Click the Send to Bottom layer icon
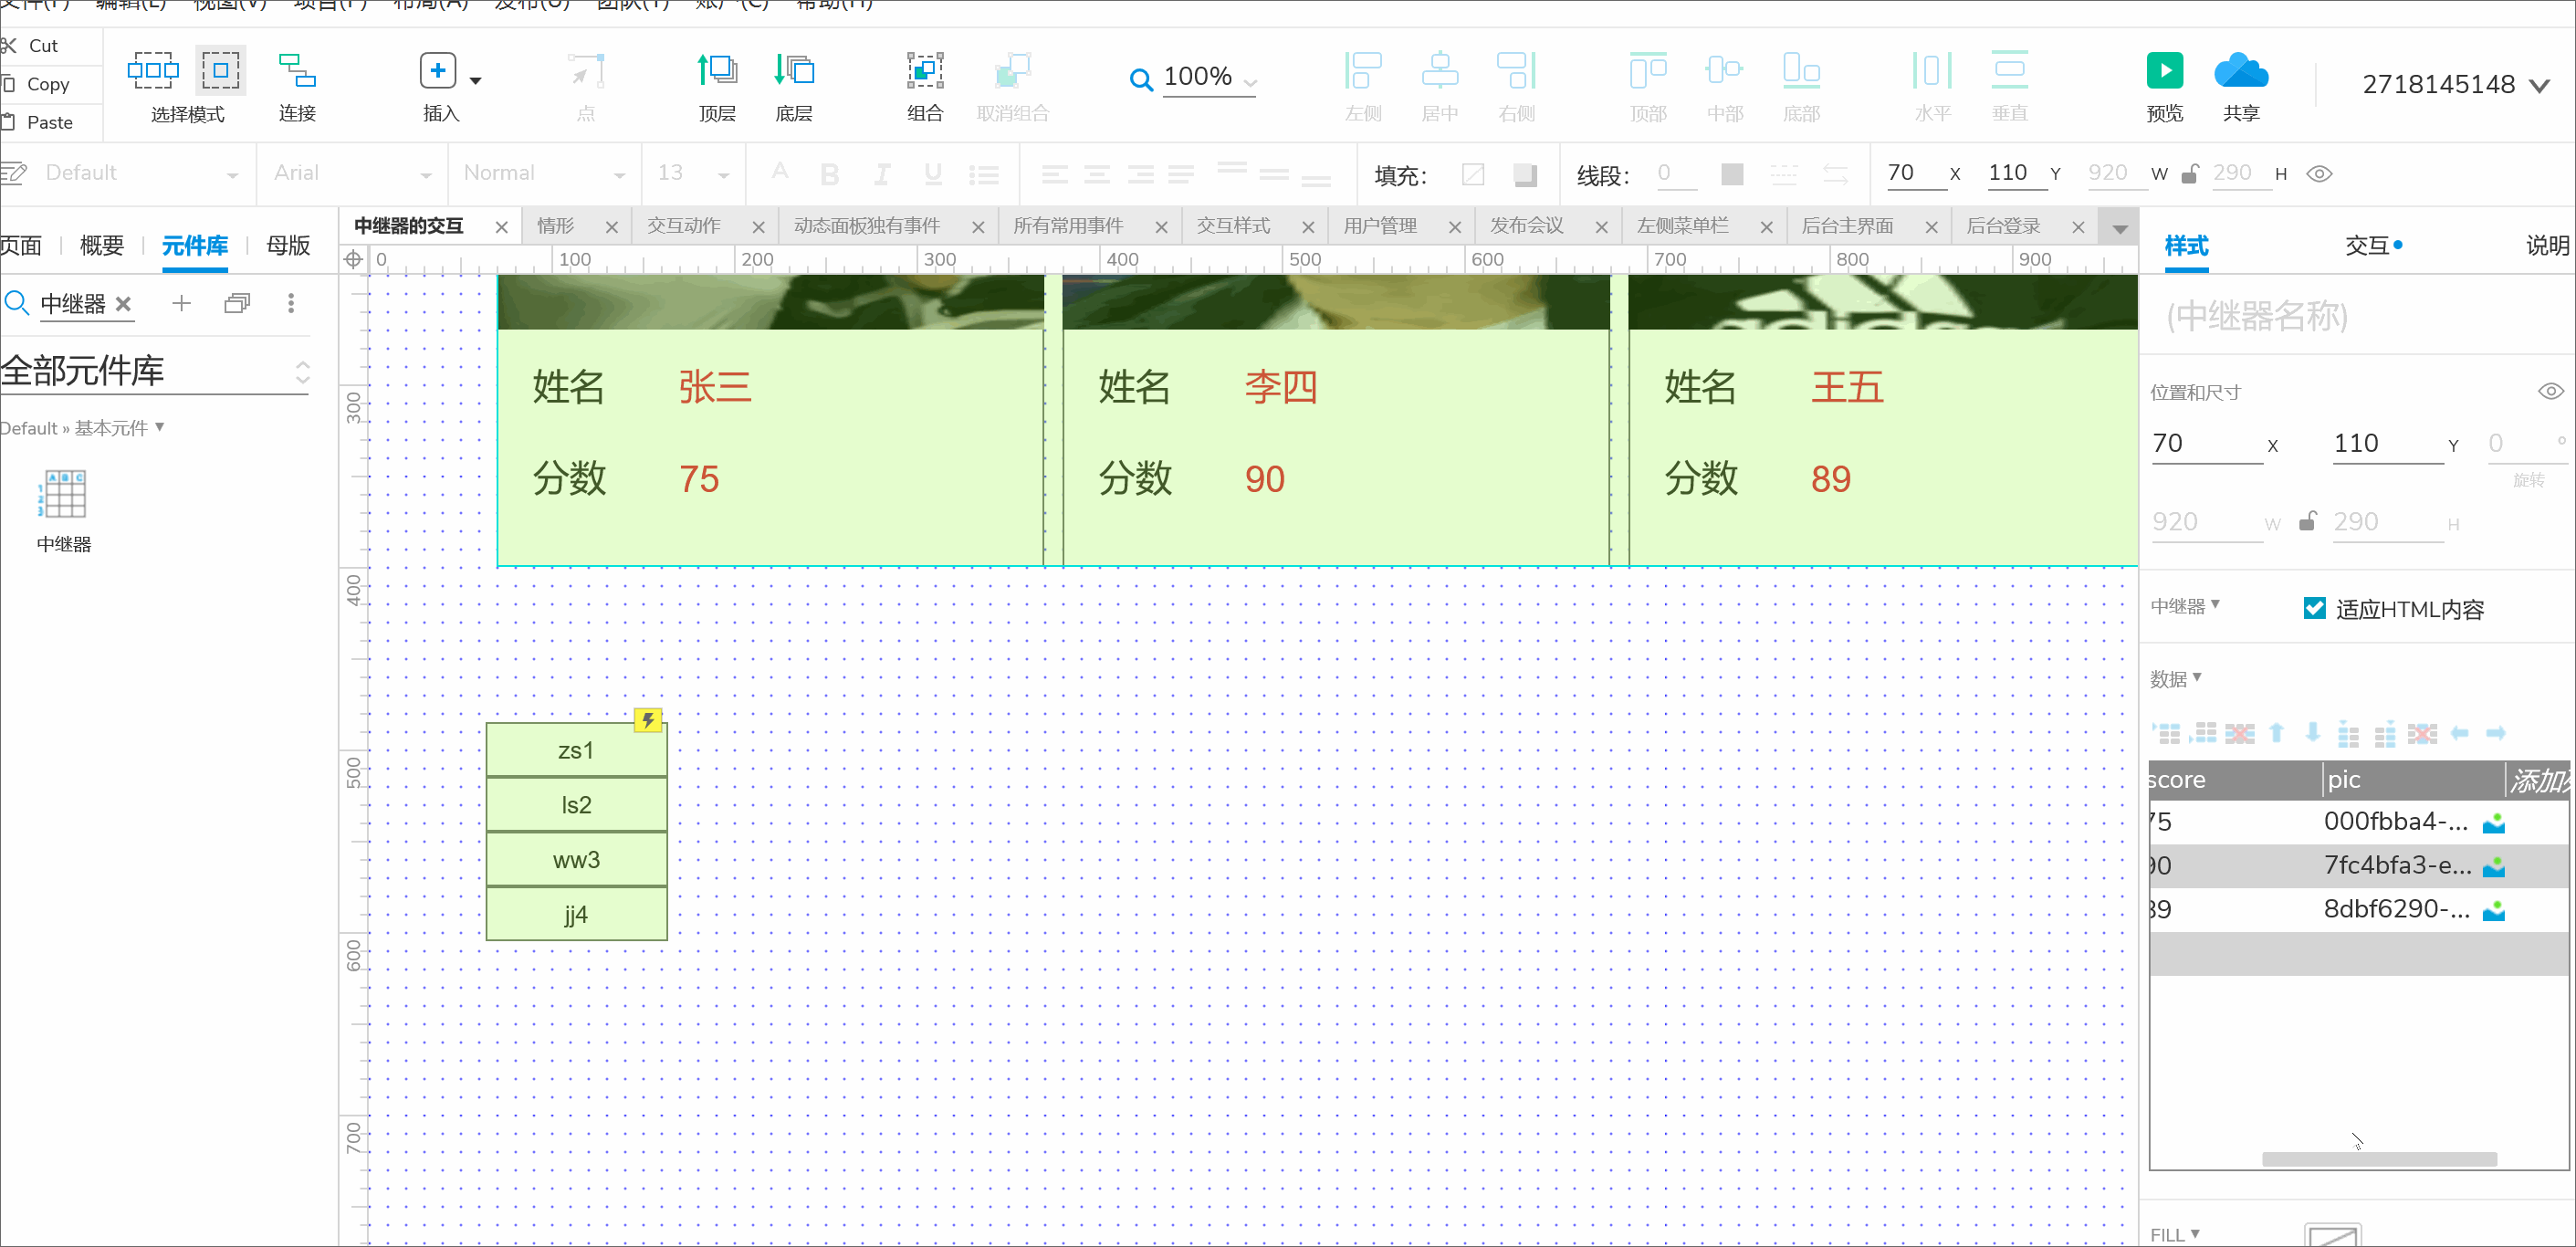The image size is (2576, 1247). (793, 71)
